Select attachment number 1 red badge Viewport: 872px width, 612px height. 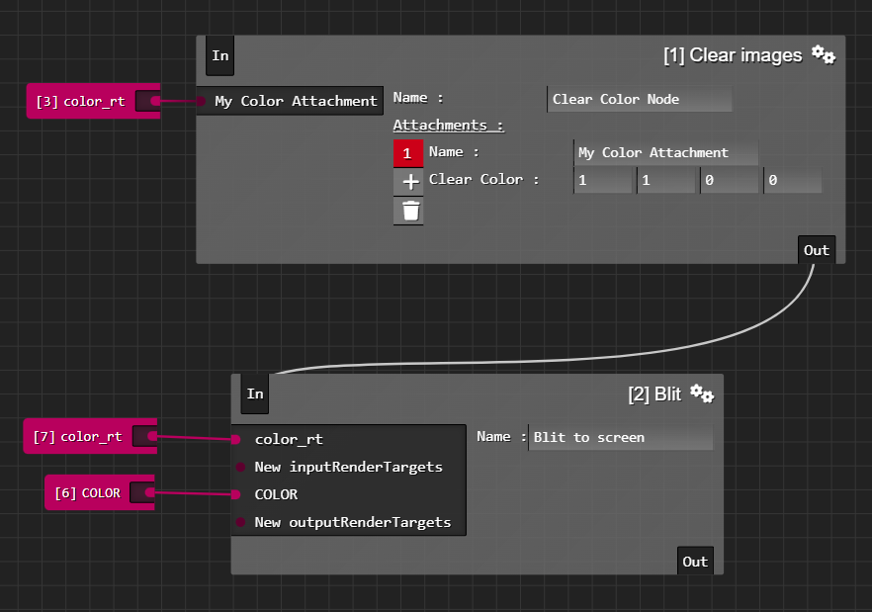point(408,153)
